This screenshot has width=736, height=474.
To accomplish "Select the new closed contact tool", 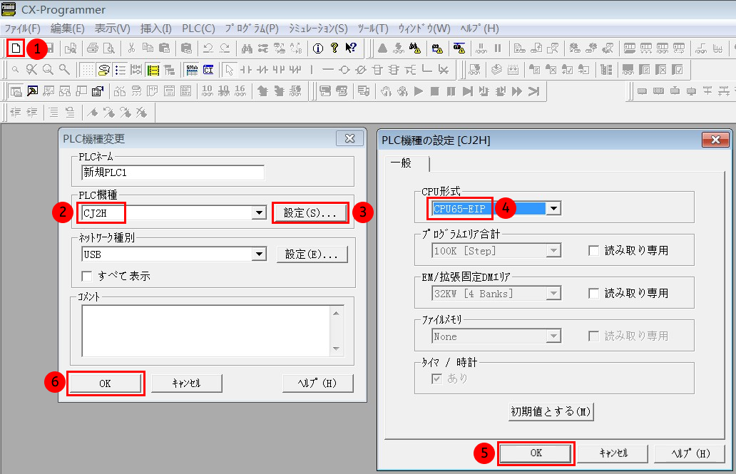I will click(x=262, y=70).
